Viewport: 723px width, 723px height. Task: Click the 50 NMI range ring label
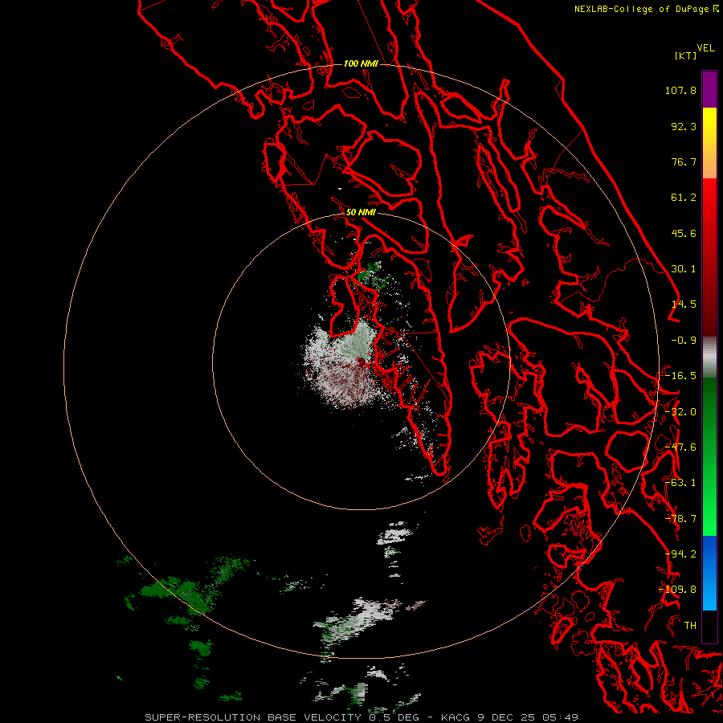click(x=361, y=213)
